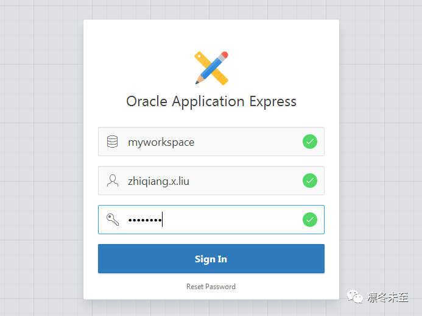Click the Oracle Application Express heading
The height and width of the screenshot is (316, 422).
coord(211,101)
